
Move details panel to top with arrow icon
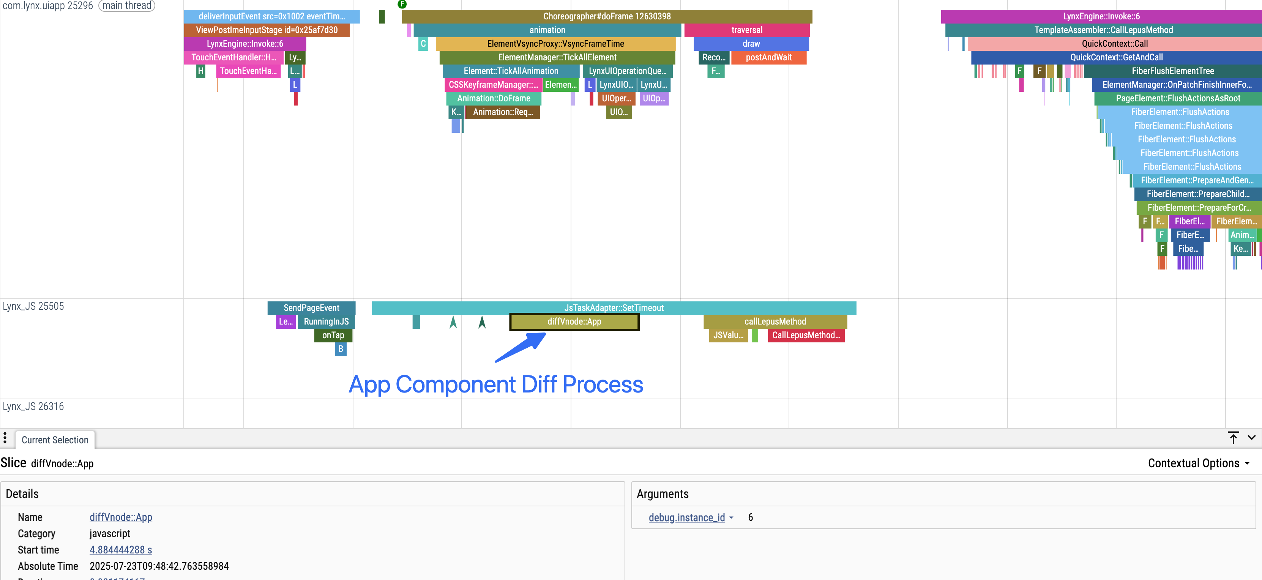point(1233,437)
